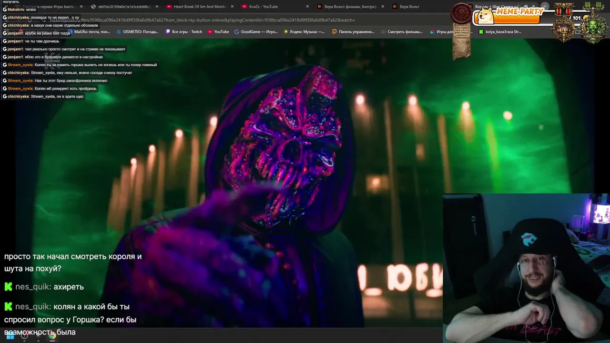Viewport: 610px width, 343px height.
Task: Open Google Chrome from the taskbar
Action: coord(52,335)
